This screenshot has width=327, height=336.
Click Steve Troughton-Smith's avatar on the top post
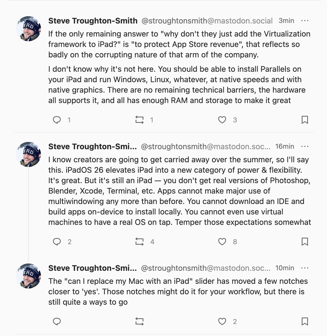pyautogui.click(x=29, y=28)
